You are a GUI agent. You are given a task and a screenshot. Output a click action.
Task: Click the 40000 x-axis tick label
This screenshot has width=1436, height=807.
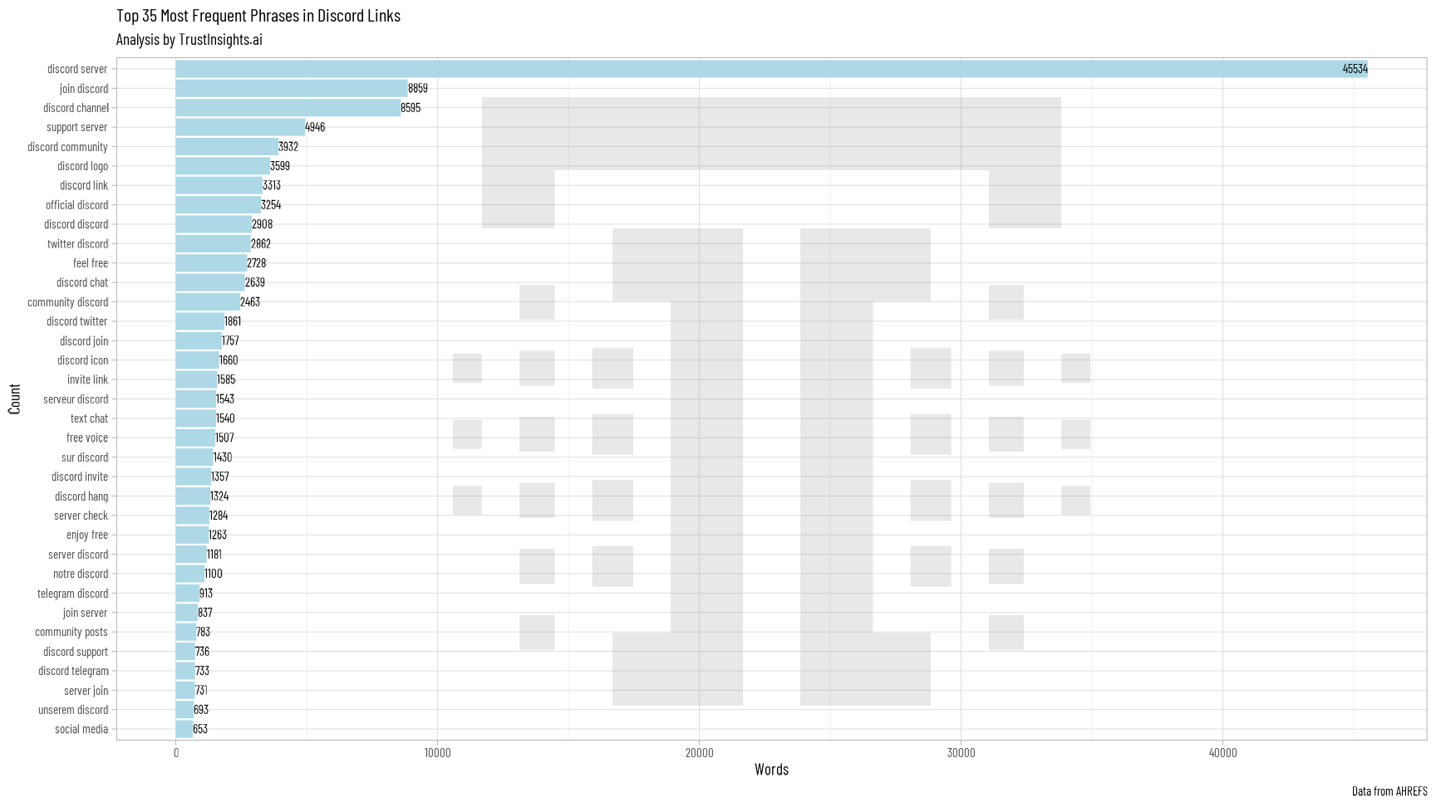coord(1222,753)
